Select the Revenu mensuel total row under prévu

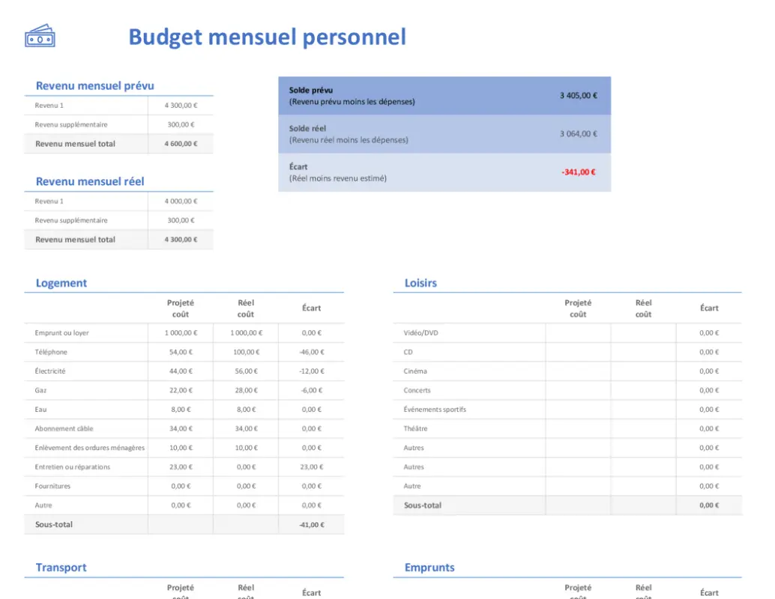coord(81,143)
